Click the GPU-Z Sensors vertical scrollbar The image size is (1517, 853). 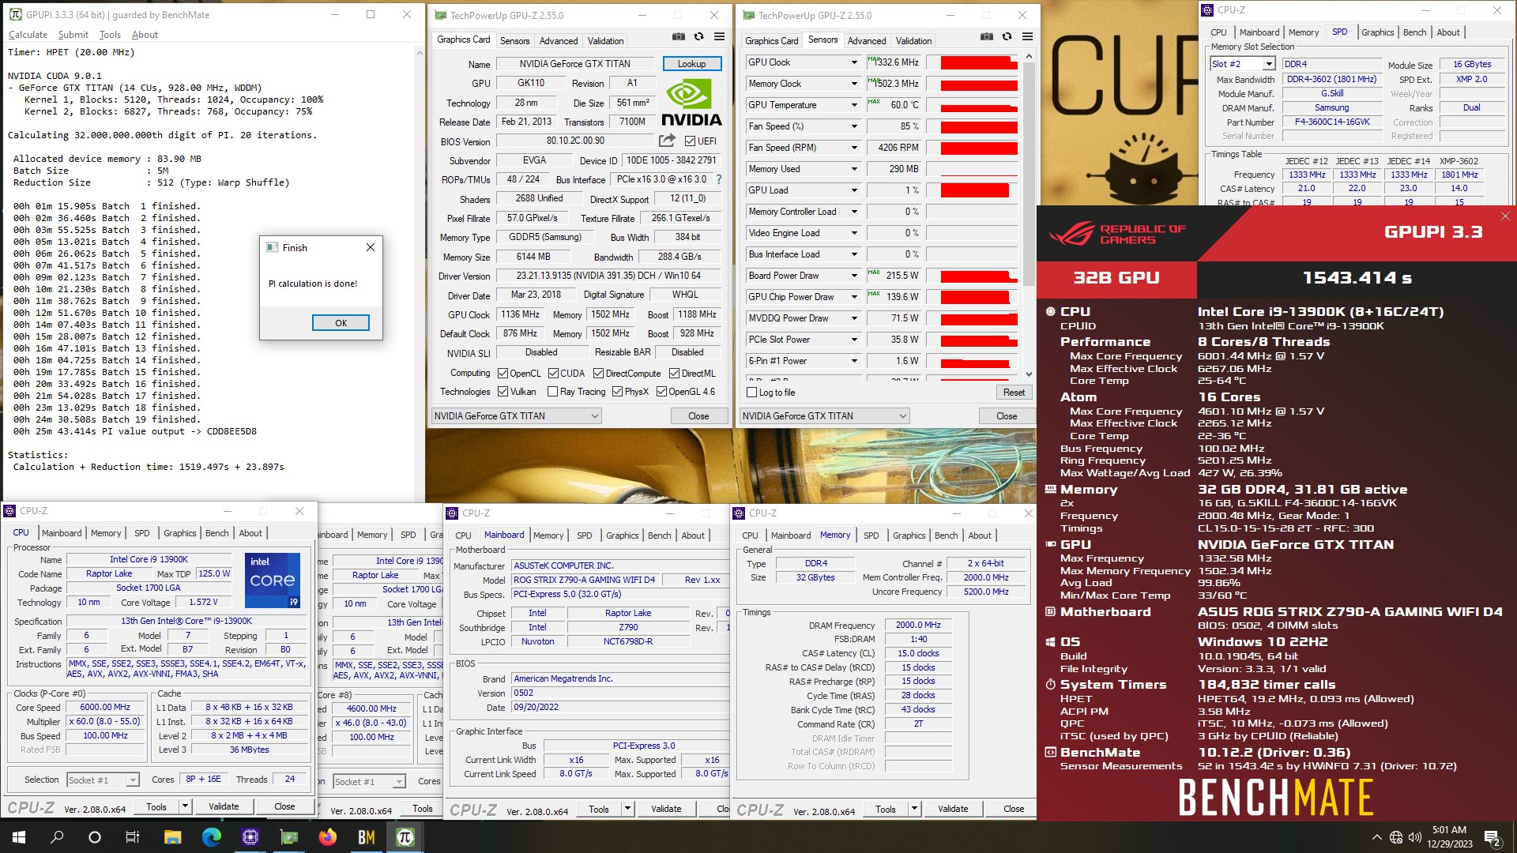1029,215
